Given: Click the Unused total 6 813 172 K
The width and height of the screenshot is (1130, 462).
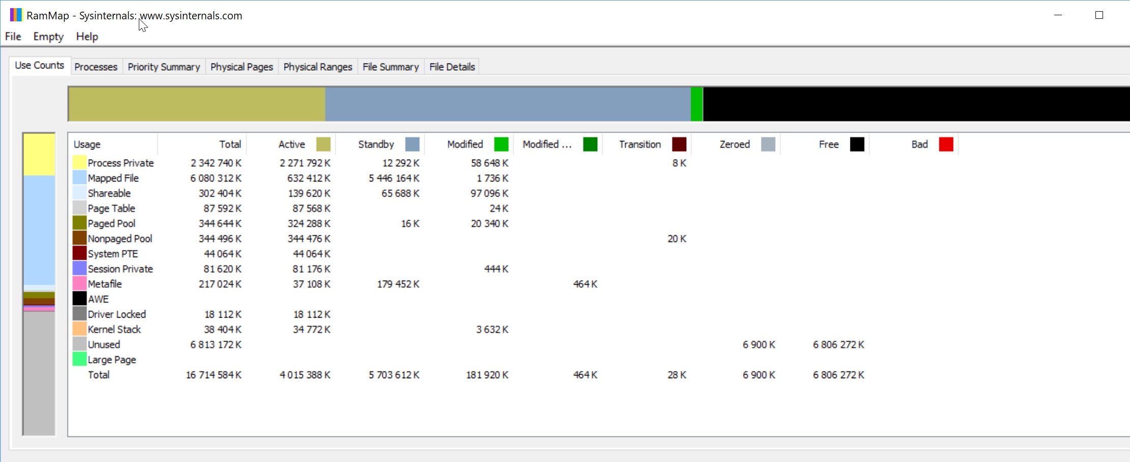Looking at the screenshot, I should click(216, 344).
